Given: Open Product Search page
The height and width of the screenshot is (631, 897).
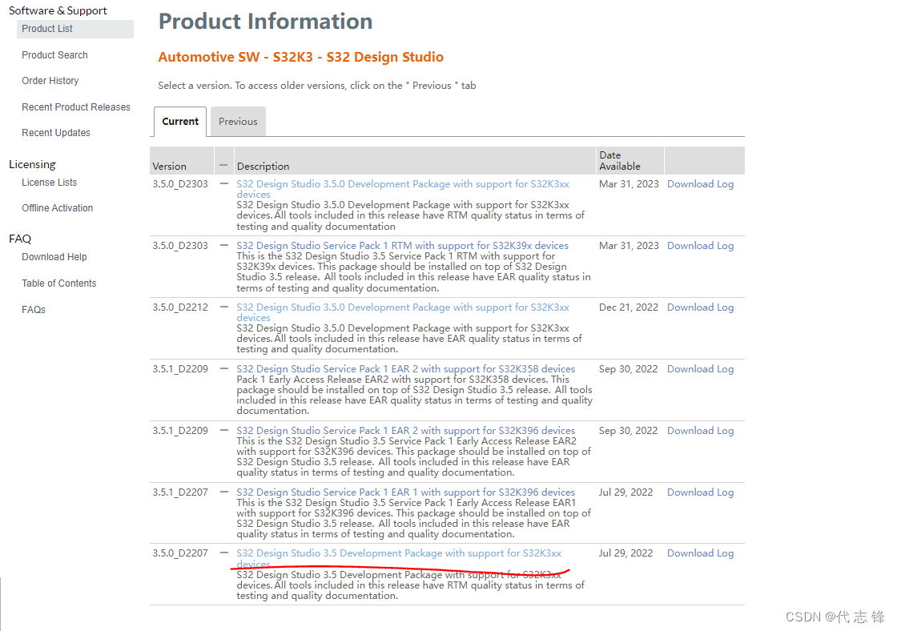Looking at the screenshot, I should [55, 55].
